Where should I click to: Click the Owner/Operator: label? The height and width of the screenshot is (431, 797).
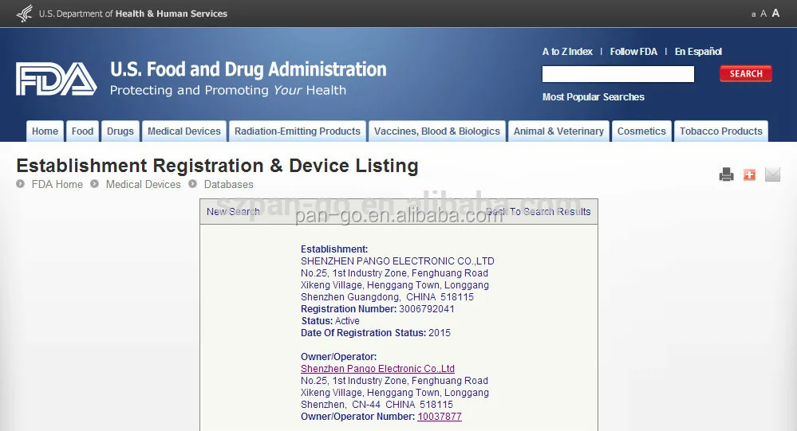pos(338,357)
